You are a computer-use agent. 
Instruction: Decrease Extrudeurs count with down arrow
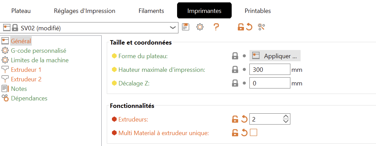286,121
